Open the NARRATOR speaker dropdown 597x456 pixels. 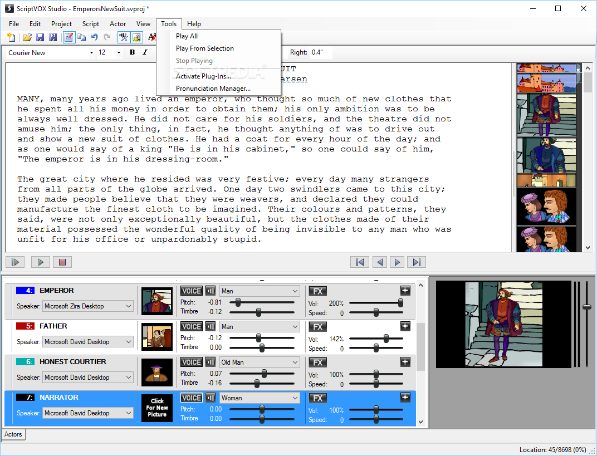tap(88, 413)
